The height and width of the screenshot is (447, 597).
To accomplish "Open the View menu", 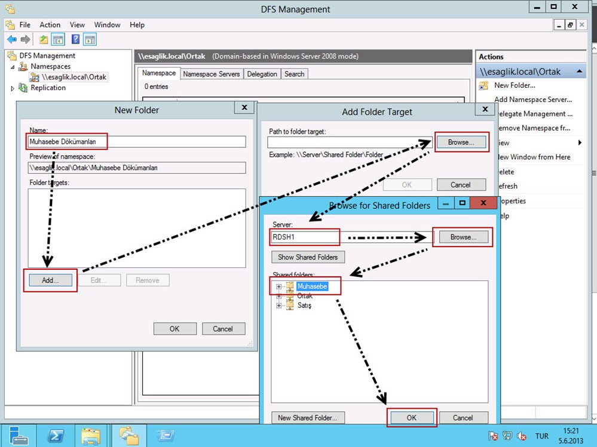I will point(77,24).
